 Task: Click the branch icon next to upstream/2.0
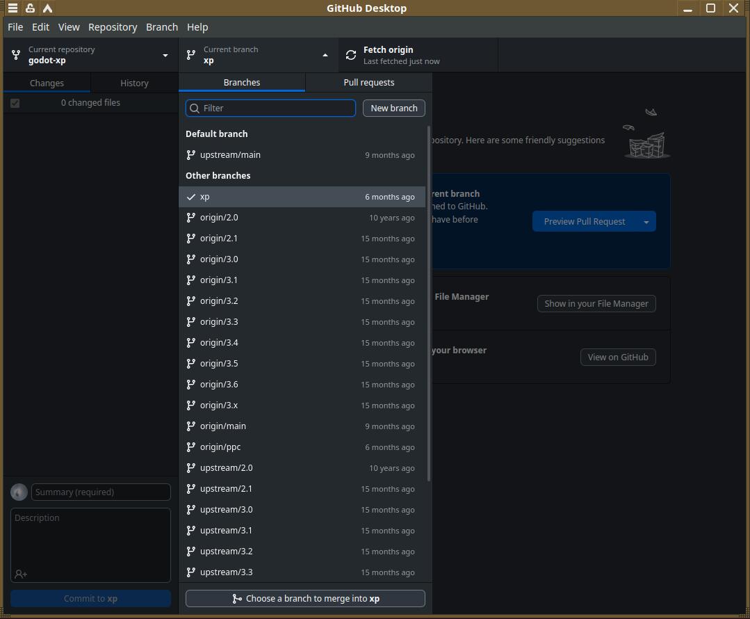tap(191, 467)
